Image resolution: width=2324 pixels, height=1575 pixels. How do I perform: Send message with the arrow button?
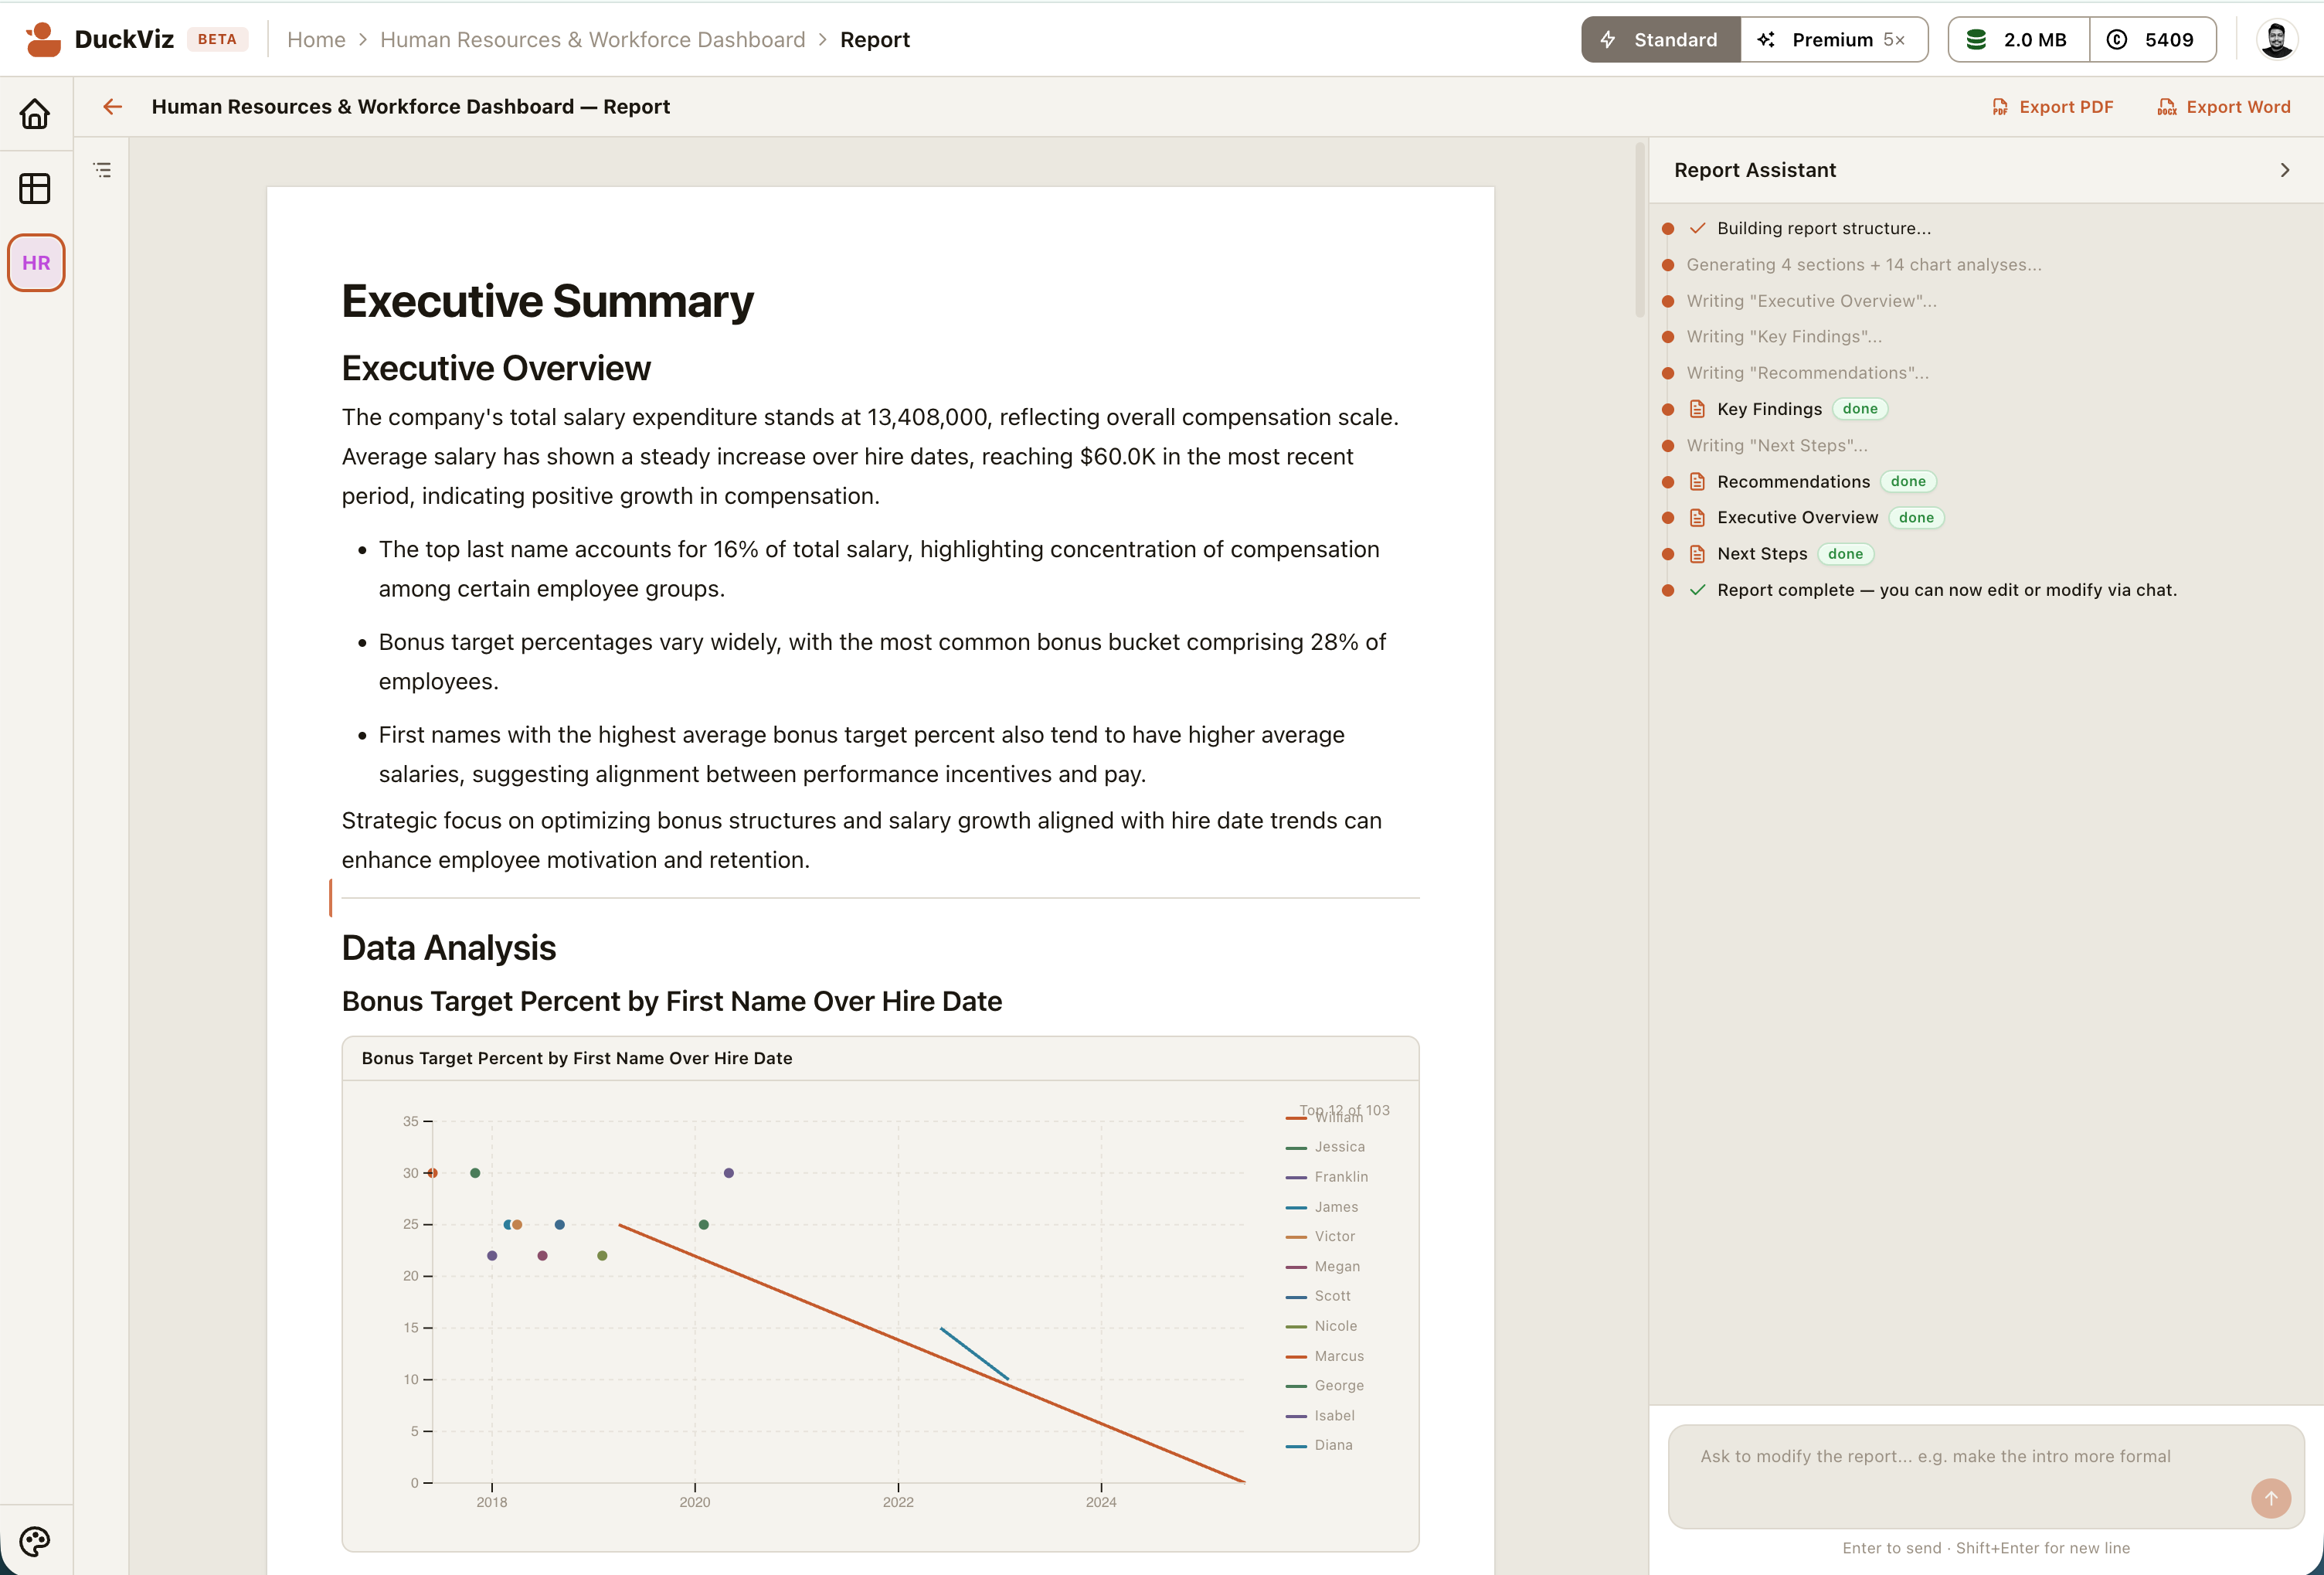click(x=2271, y=1498)
